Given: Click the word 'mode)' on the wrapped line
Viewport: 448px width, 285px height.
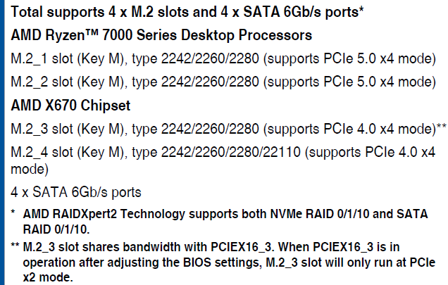Looking at the screenshot, I should point(30,169).
